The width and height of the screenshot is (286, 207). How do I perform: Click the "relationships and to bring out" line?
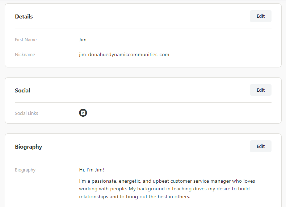134,196
